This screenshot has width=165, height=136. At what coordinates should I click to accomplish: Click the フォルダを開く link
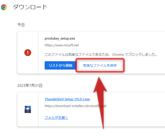click(56, 118)
